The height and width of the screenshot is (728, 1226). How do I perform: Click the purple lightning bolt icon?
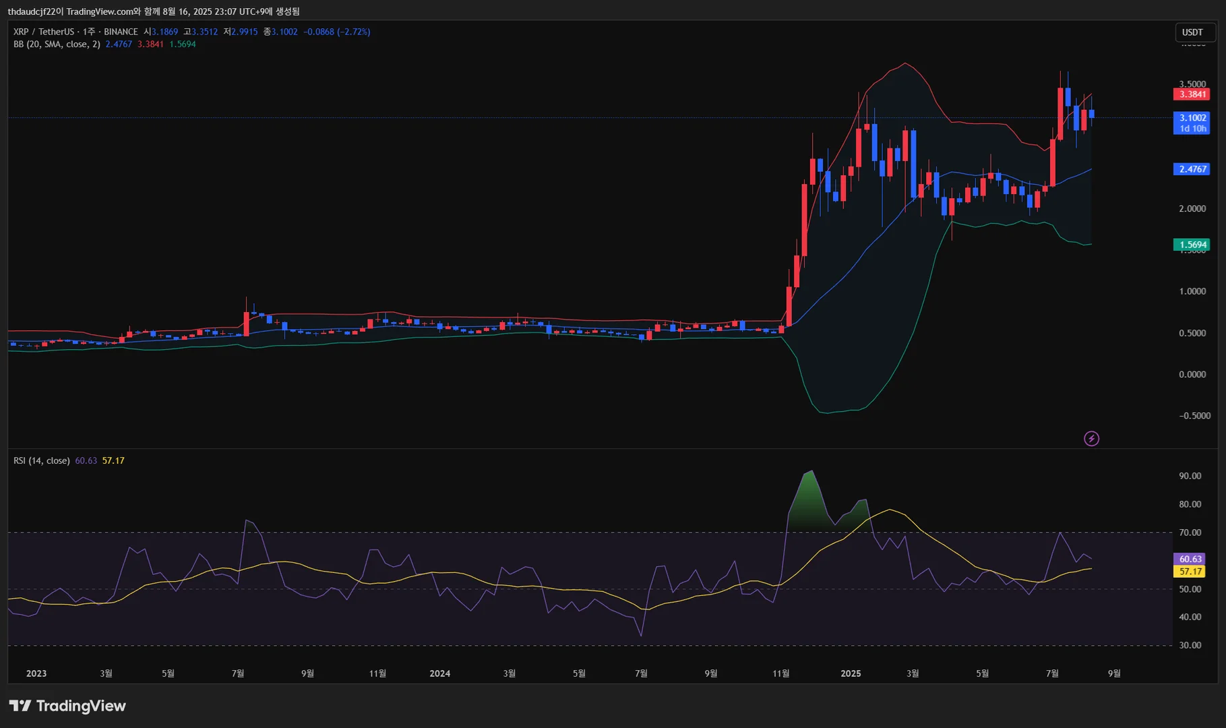(1091, 439)
